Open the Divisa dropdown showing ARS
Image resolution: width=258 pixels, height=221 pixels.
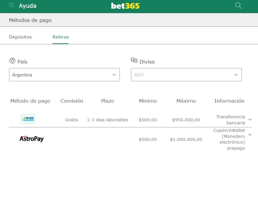tap(186, 75)
